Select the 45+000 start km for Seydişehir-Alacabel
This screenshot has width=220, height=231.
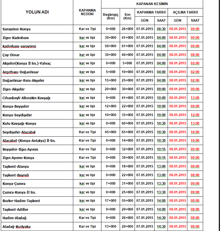click(x=110, y=132)
